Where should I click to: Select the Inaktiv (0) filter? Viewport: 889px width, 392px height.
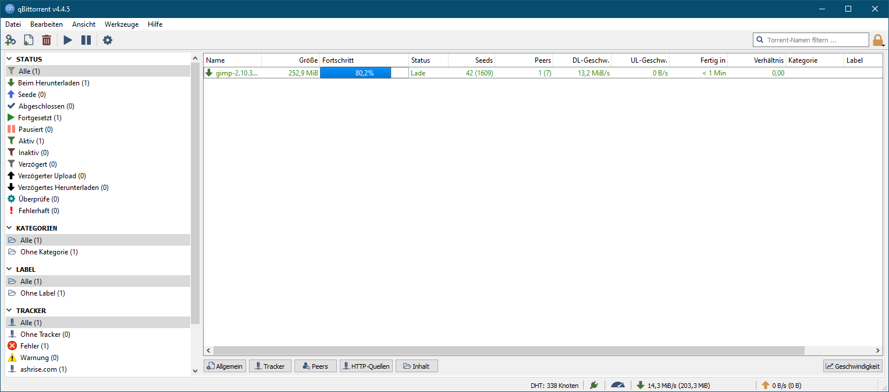[98, 153]
